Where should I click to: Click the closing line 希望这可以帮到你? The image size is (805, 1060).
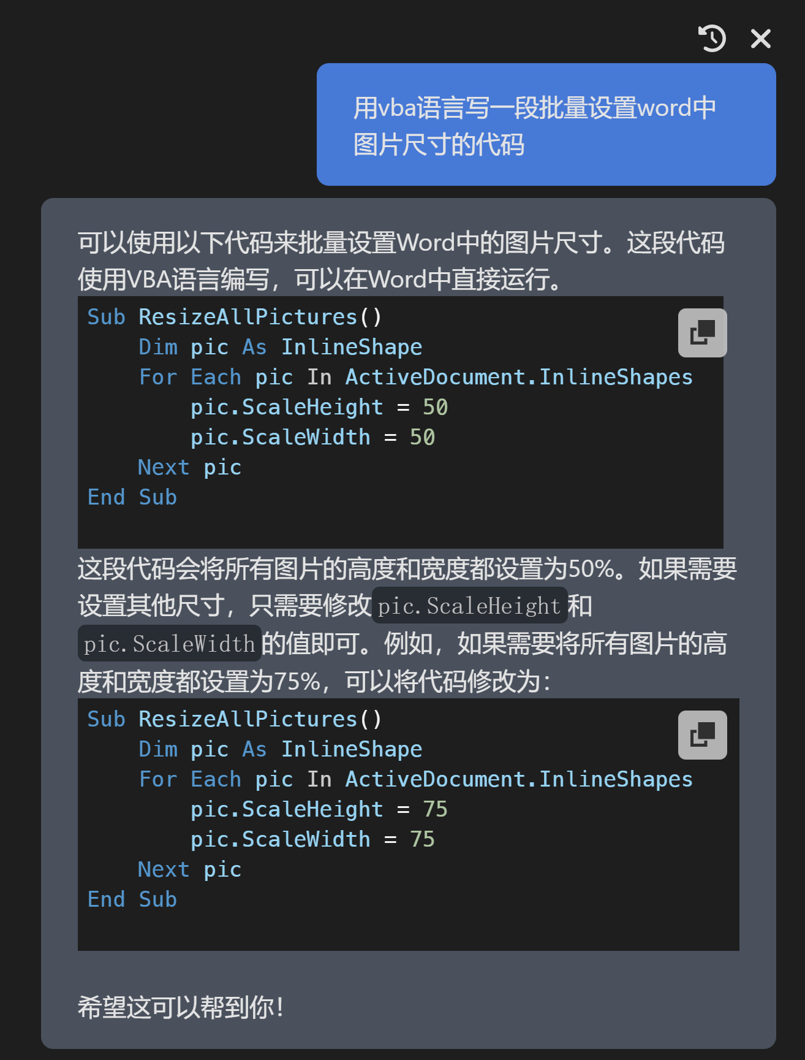[181, 1007]
